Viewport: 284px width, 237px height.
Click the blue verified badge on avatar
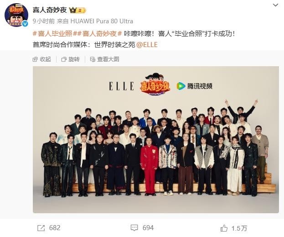pos(25,24)
